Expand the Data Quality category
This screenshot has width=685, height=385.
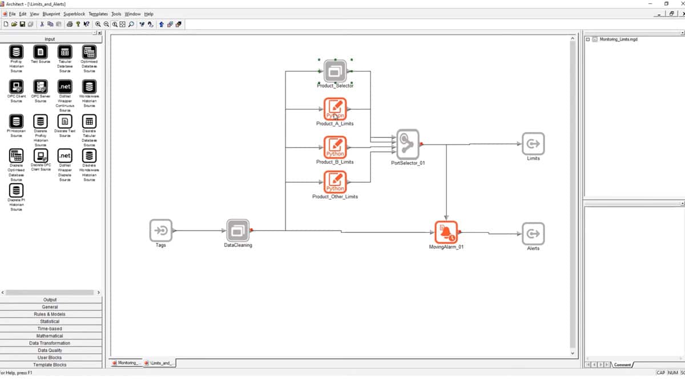50,350
